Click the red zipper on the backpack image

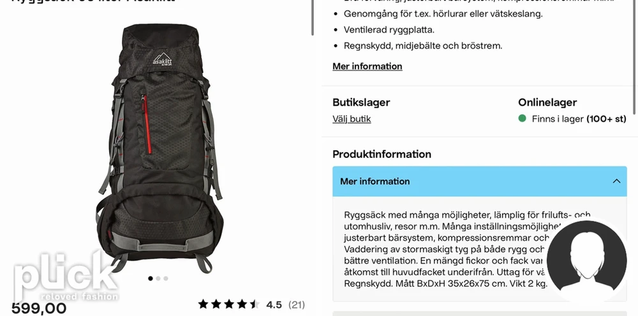(147, 124)
